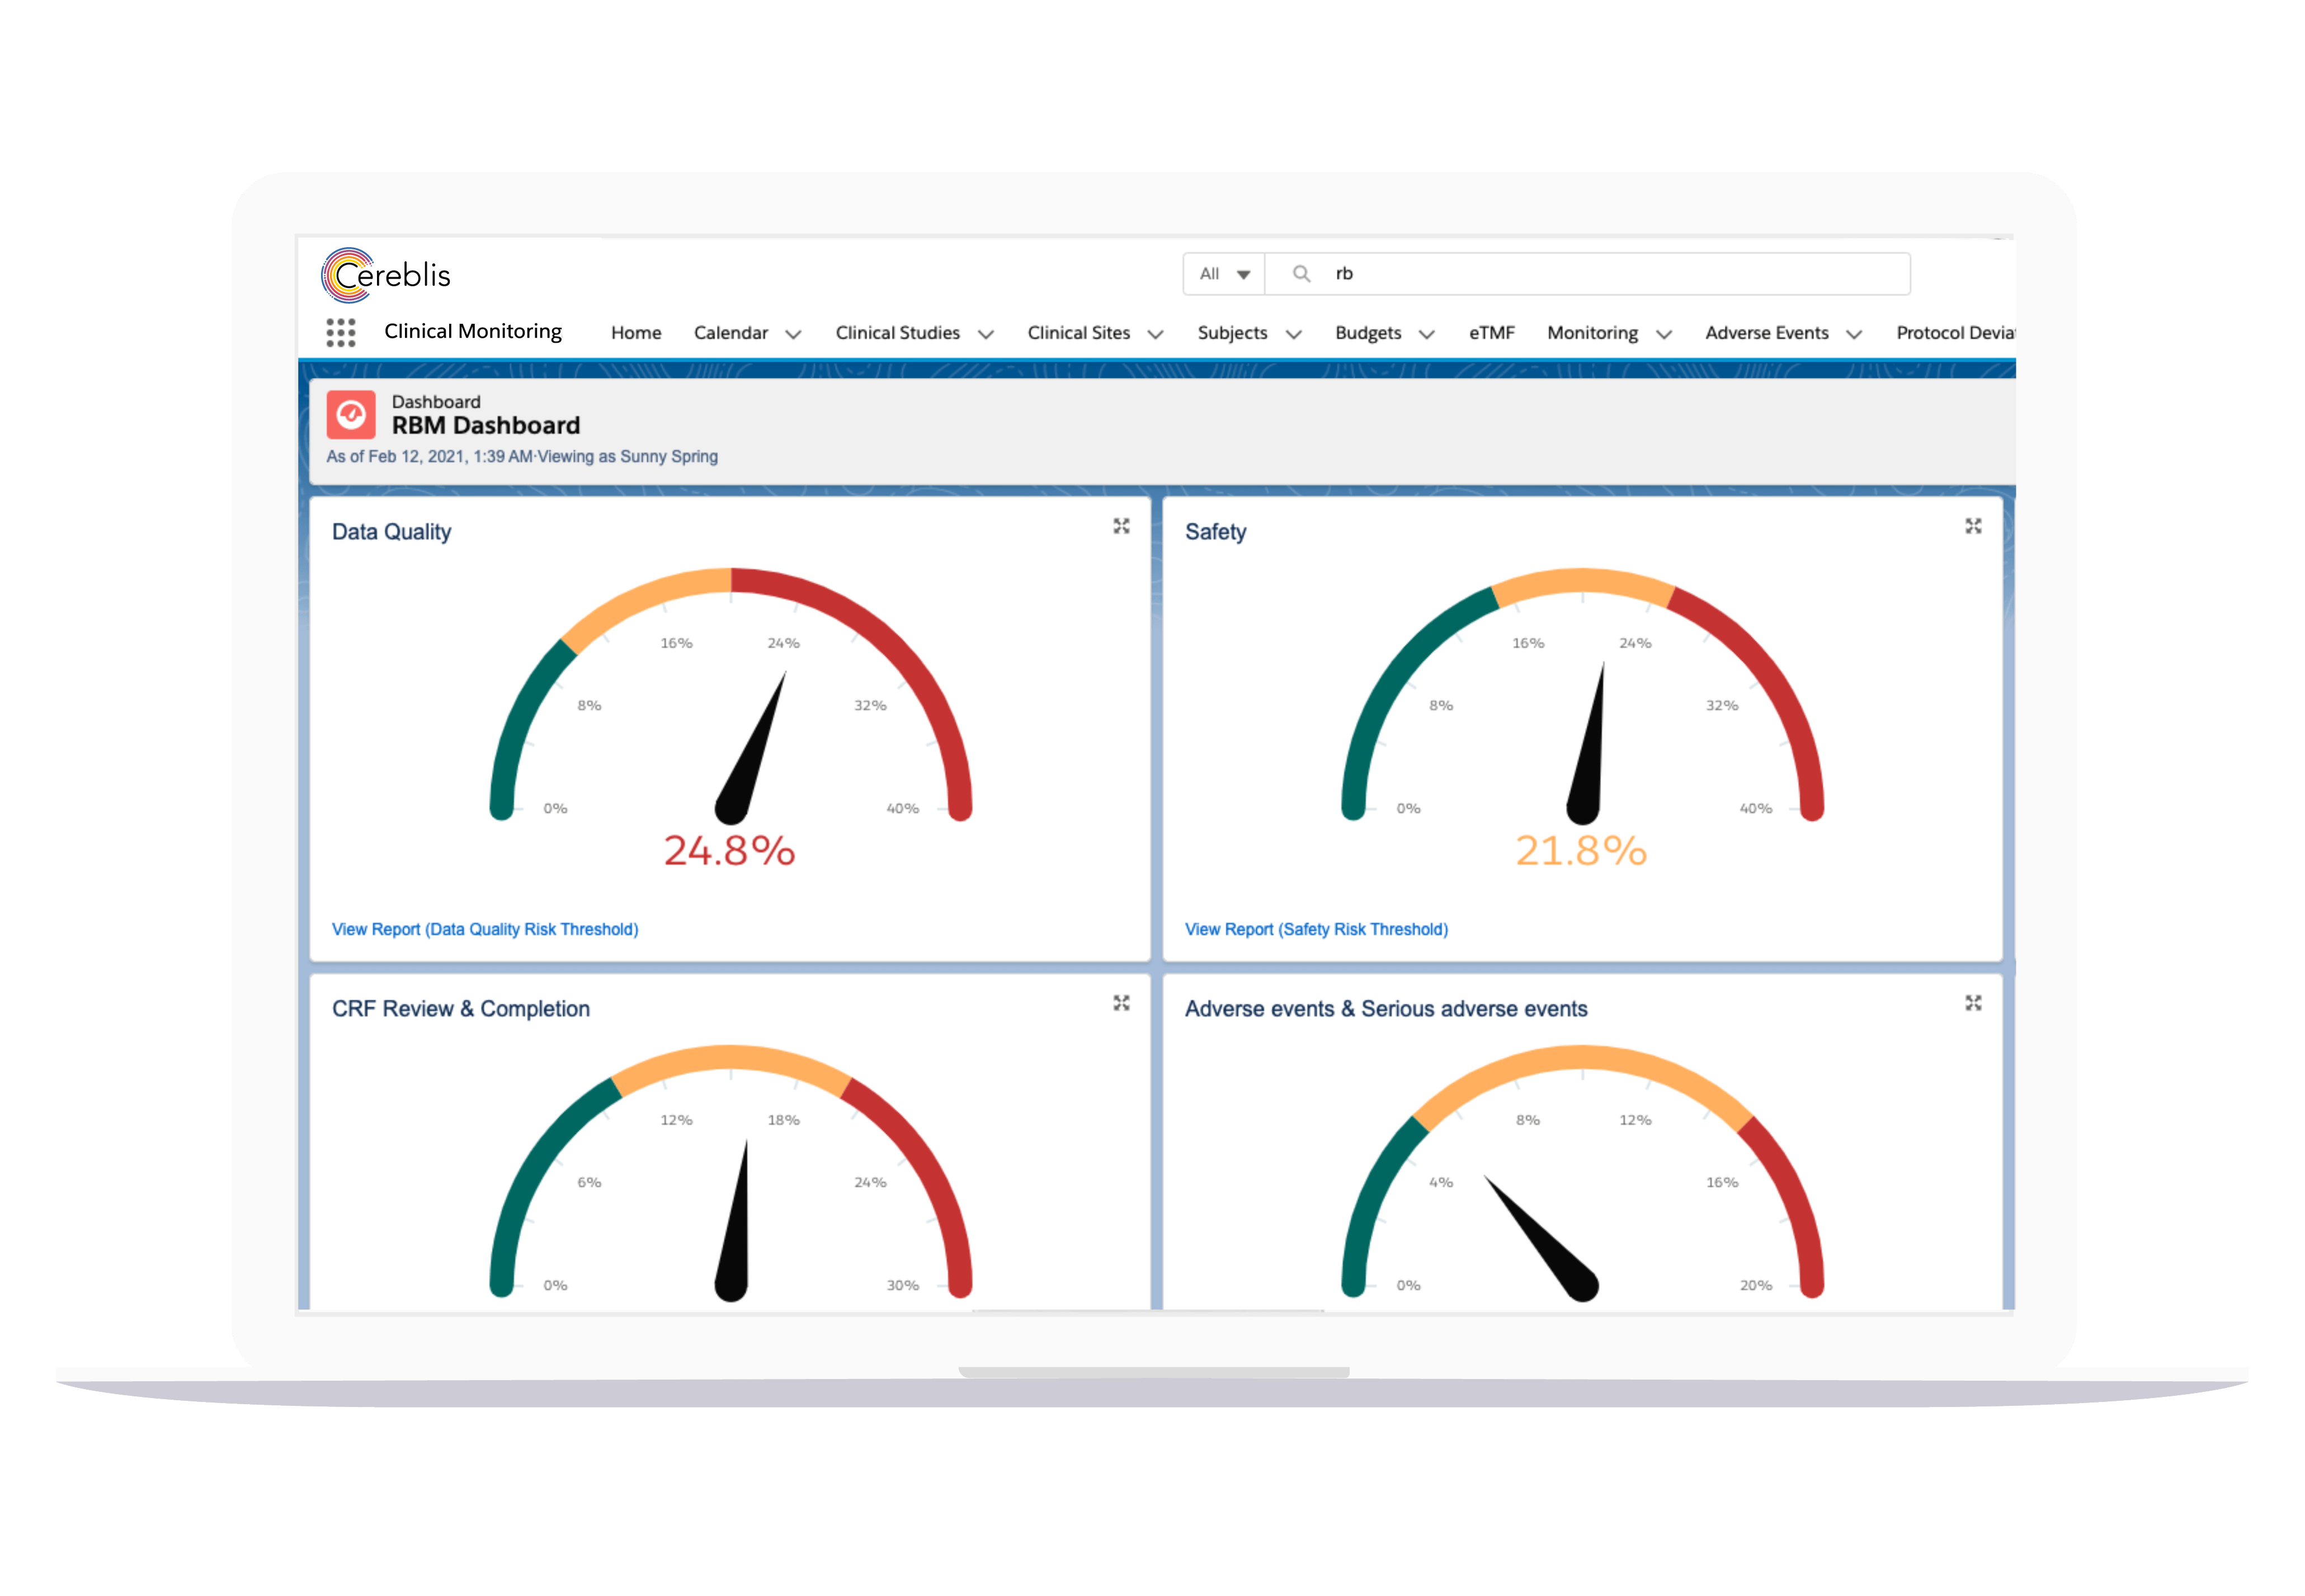Expand the Adverse events & Serious adverse events widget

click(x=1972, y=1002)
